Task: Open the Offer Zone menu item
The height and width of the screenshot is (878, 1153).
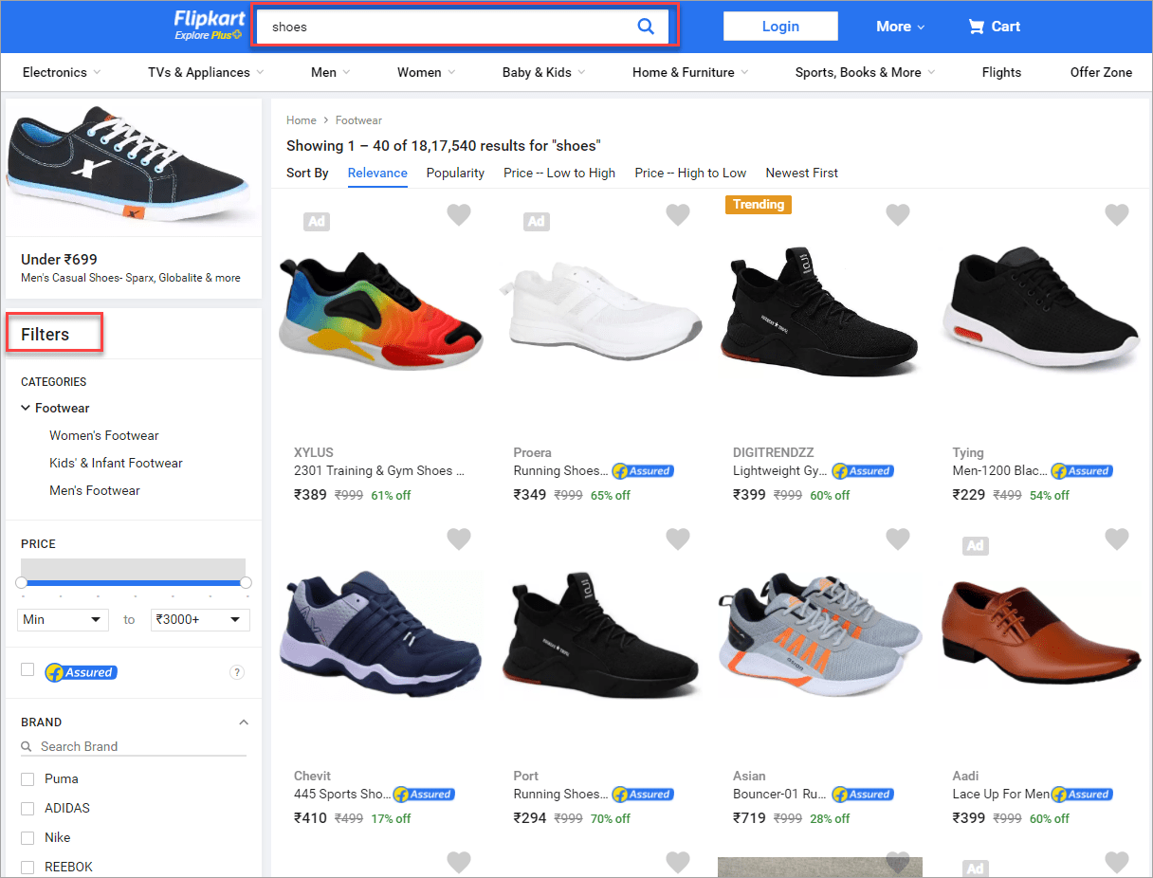Action: (x=1101, y=72)
